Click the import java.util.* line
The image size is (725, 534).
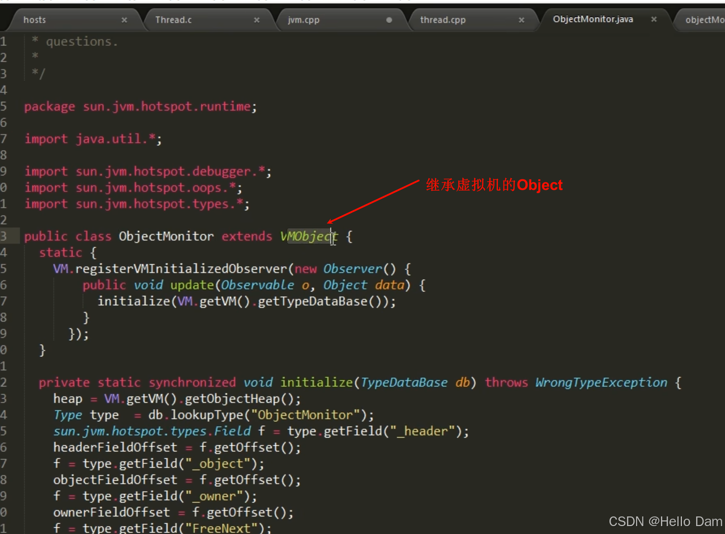coord(93,139)
